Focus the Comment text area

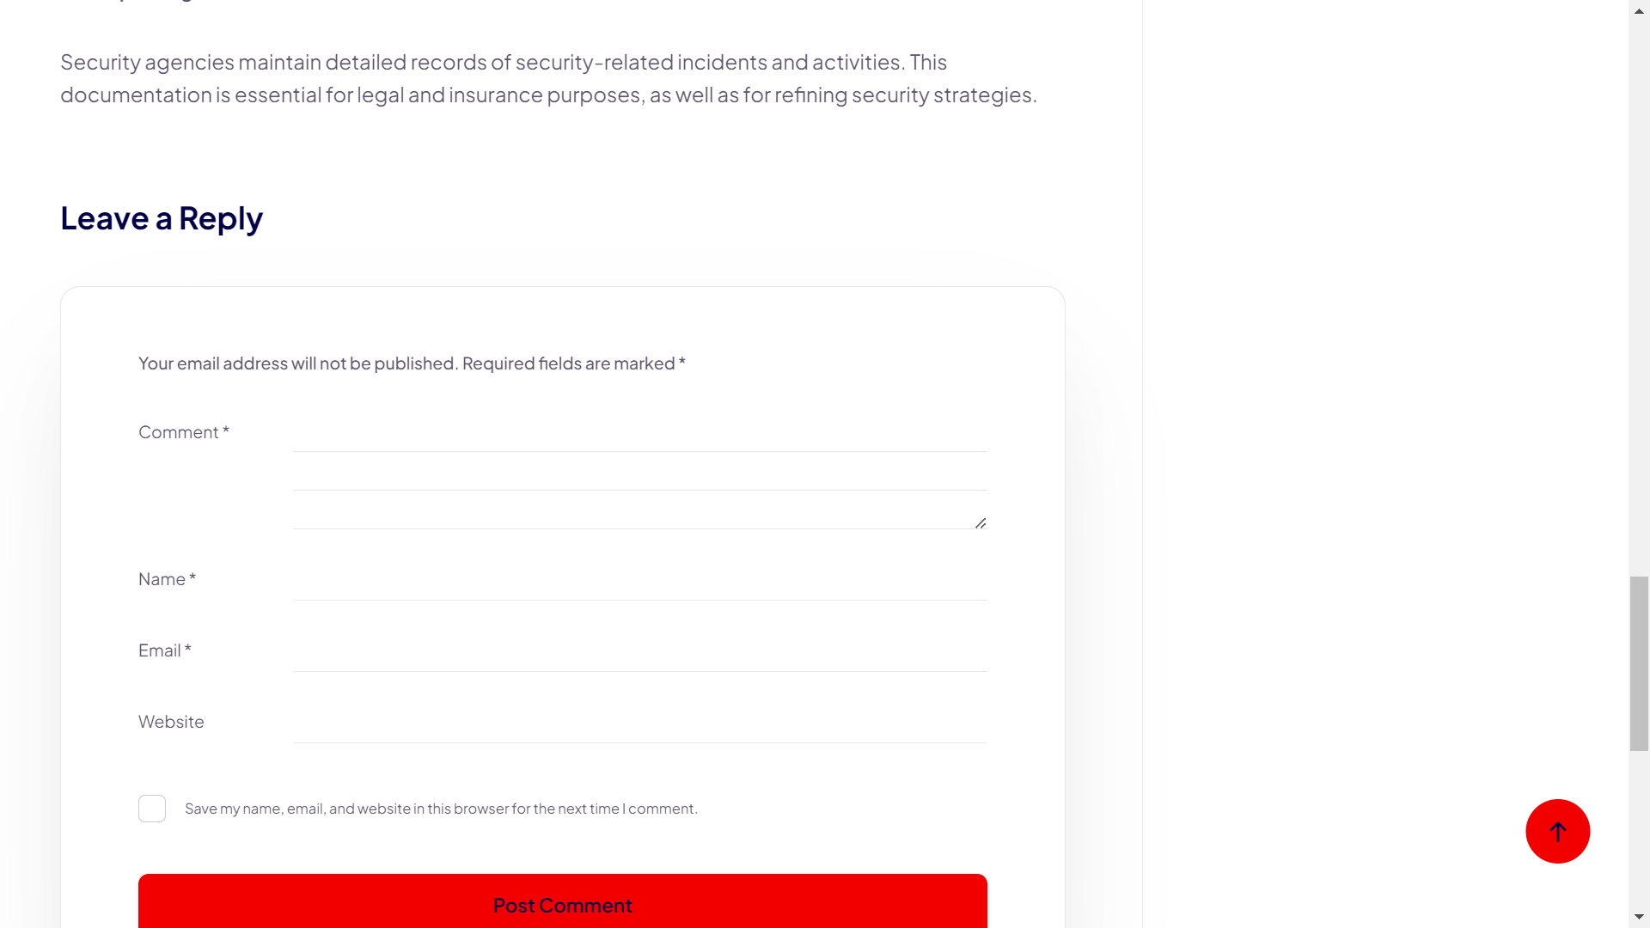[639, 473]
